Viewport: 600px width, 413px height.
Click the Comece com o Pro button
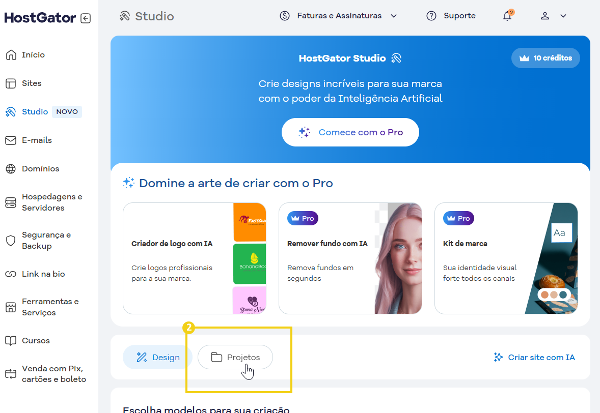(350, 132)
